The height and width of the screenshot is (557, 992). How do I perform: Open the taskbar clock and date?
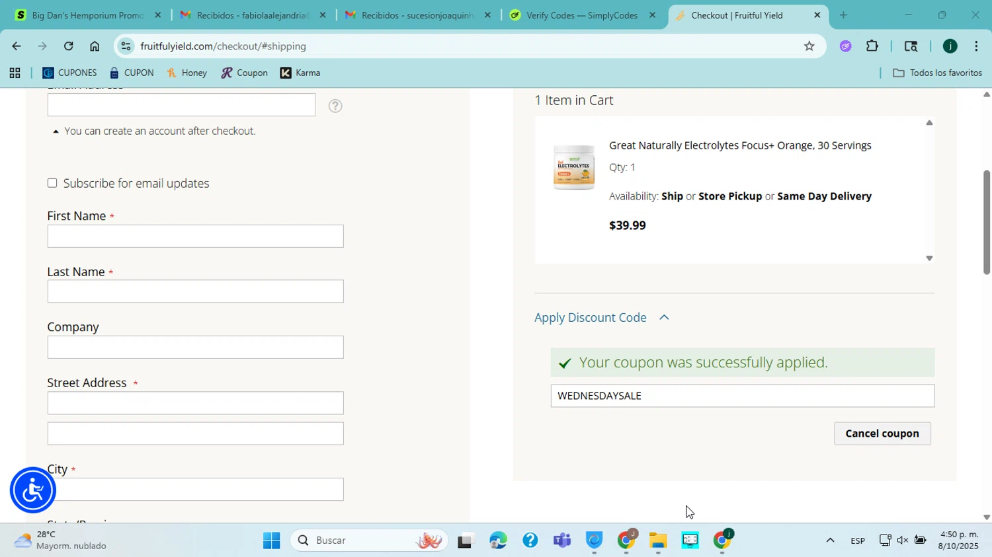[960, 540]
